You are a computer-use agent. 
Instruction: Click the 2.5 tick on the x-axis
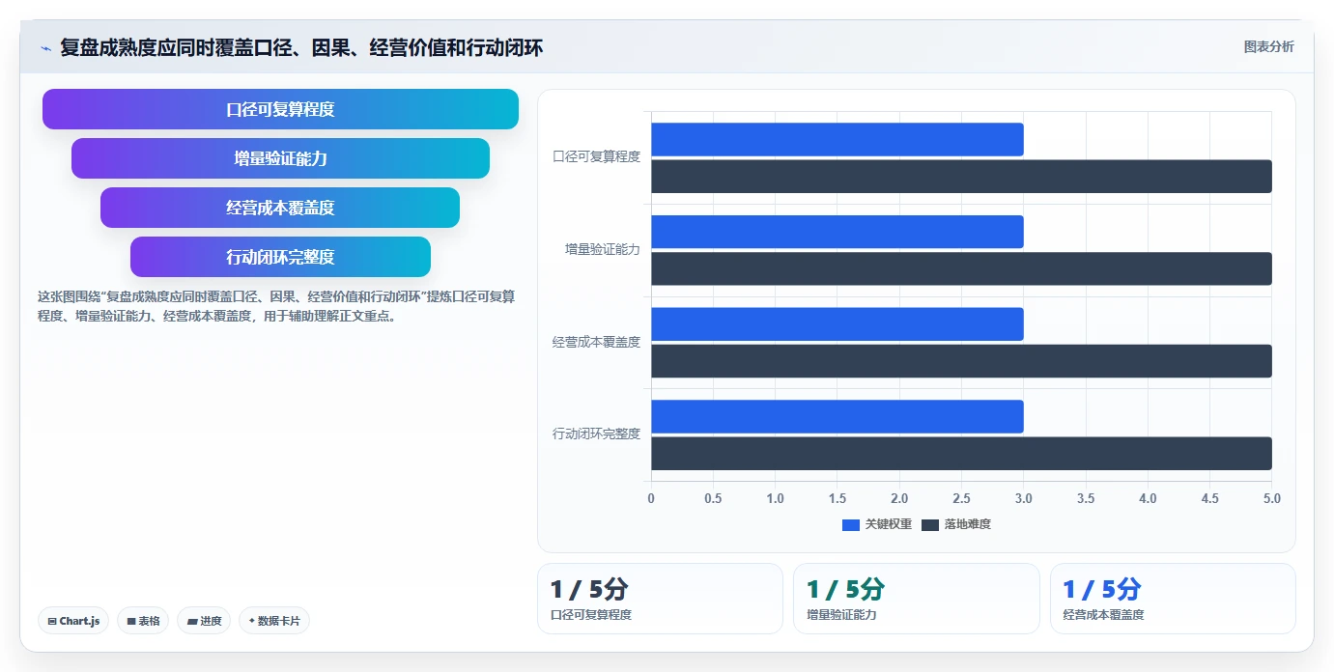point(961,498)
